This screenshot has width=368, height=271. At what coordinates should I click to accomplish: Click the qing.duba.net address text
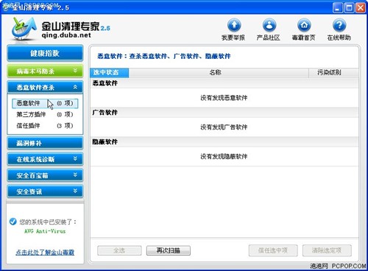[66, 35]
